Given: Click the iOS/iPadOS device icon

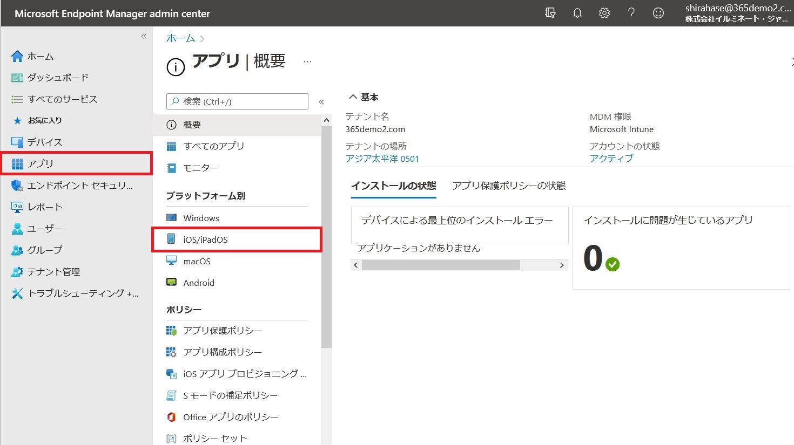Looking at the screenshot, I should pyautogui.click(x=171, y=239).
